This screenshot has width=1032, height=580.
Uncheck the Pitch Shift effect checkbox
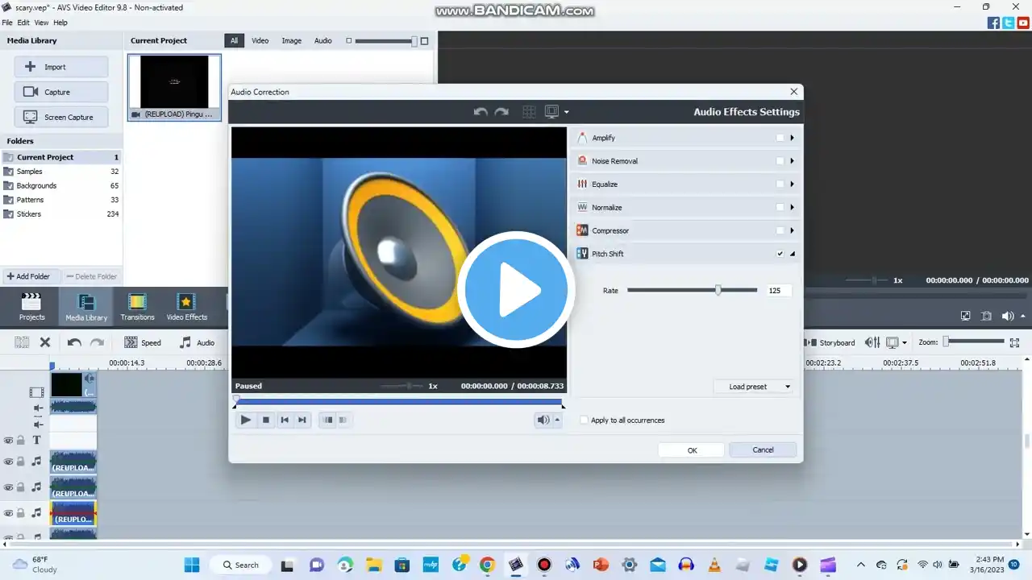pos(780,254)
